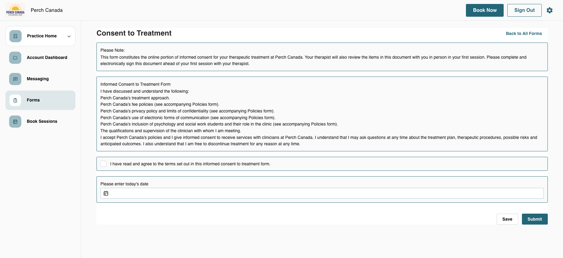
Task: Open settings via the gear icon
Action: pyautogui.click(x=550, y=10)
